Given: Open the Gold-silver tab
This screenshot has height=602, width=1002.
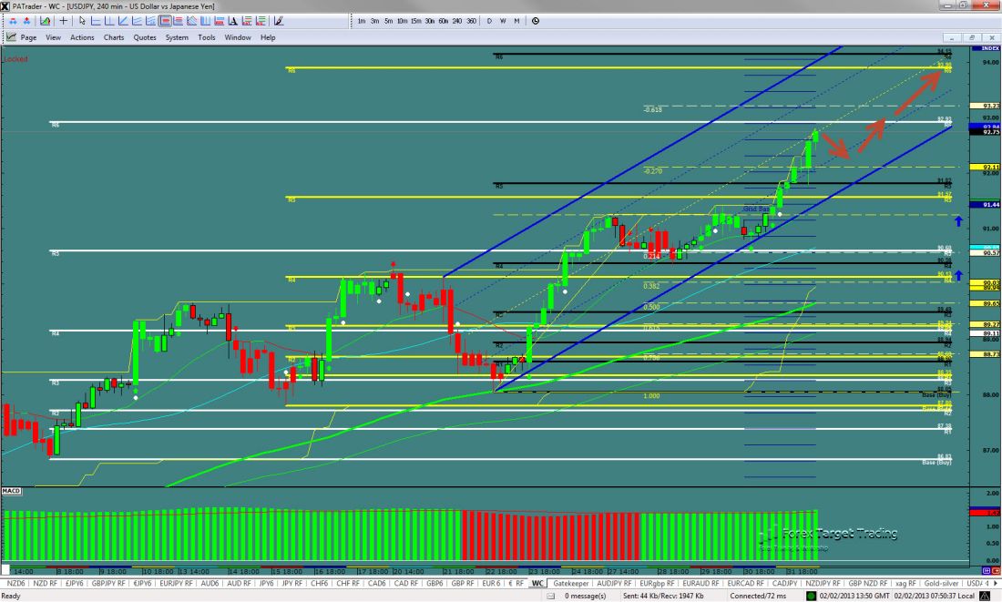Looking at the screenshot, I should [939, 583].
